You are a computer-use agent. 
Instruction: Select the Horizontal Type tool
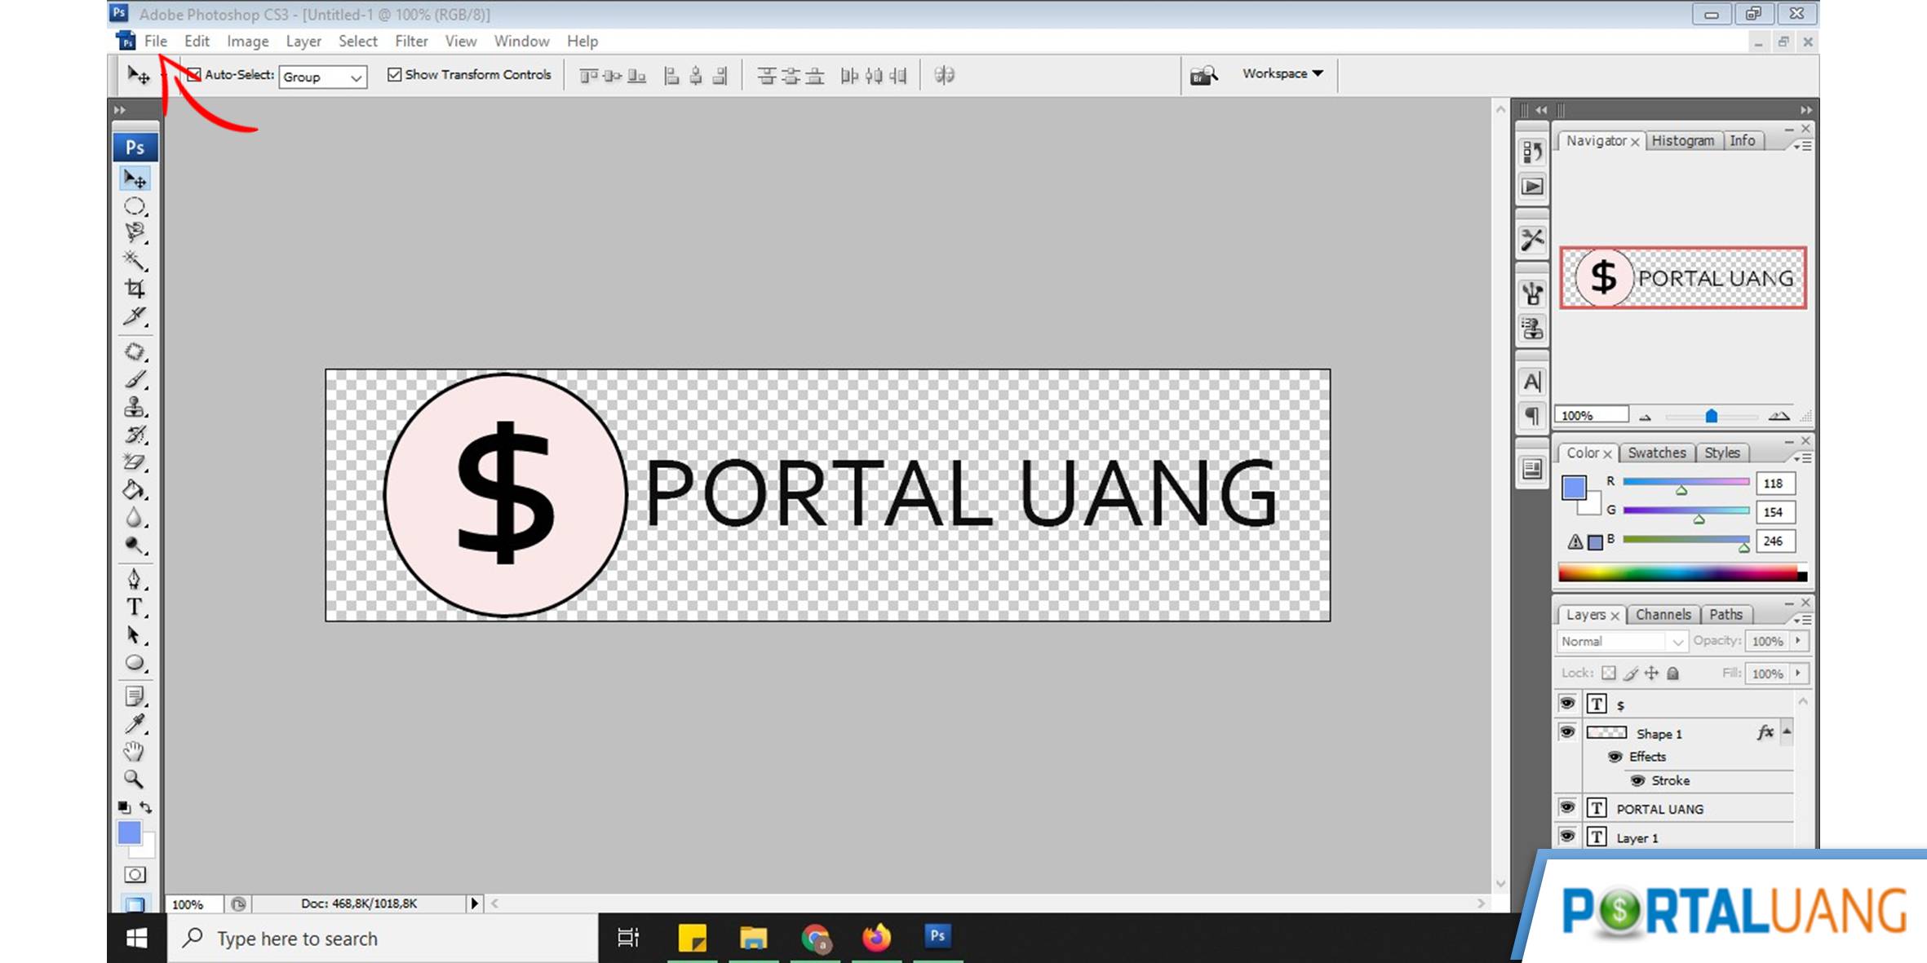[135, 607]
